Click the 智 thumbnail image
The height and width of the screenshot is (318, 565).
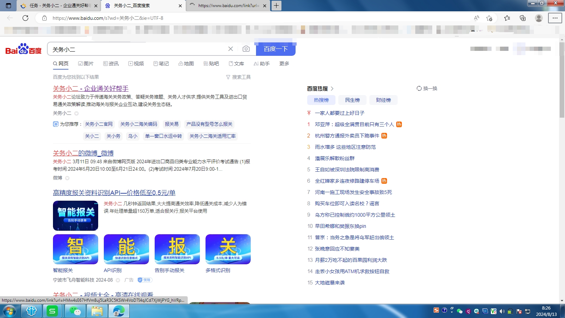pos(76,249)
